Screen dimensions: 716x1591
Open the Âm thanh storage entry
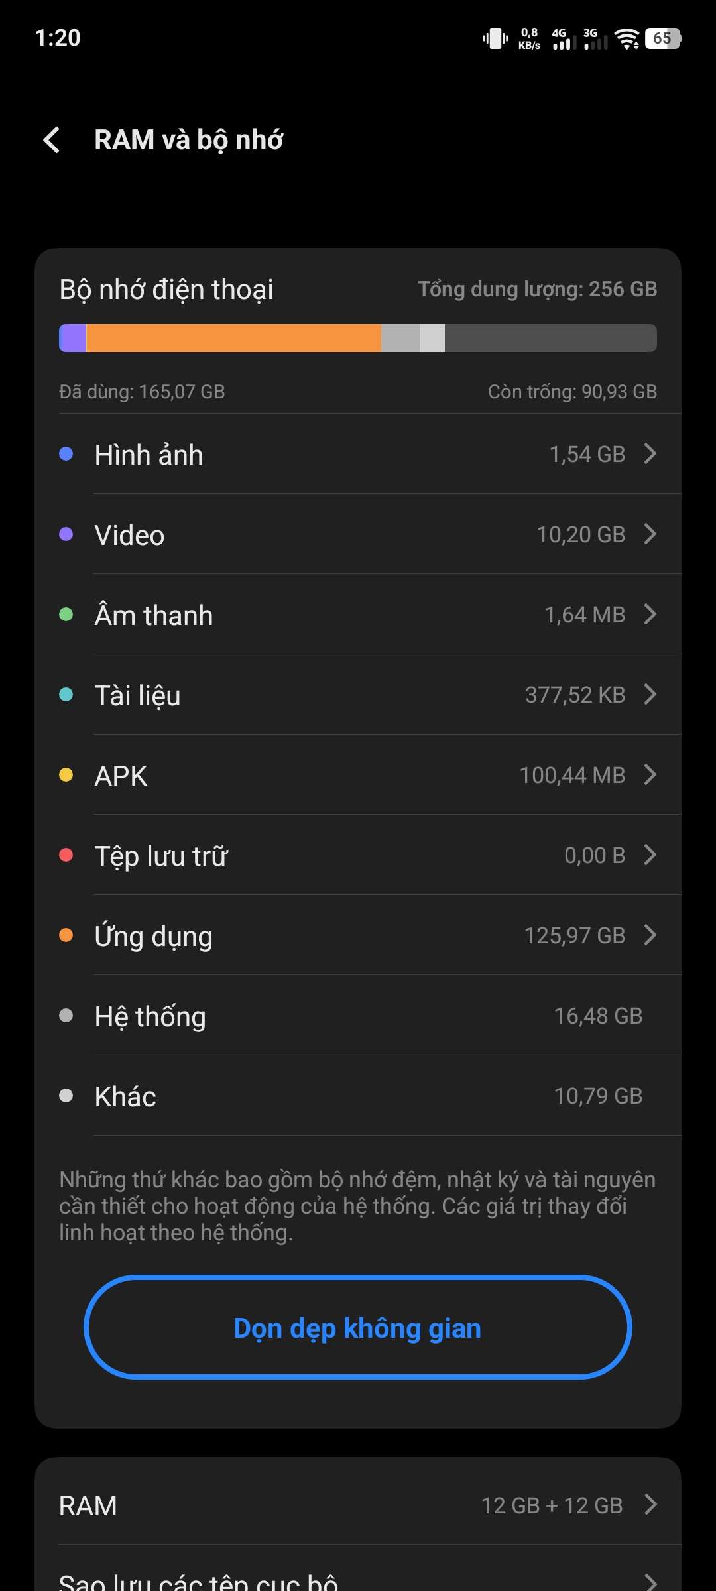pyautogui.click(x=358, y=615)
